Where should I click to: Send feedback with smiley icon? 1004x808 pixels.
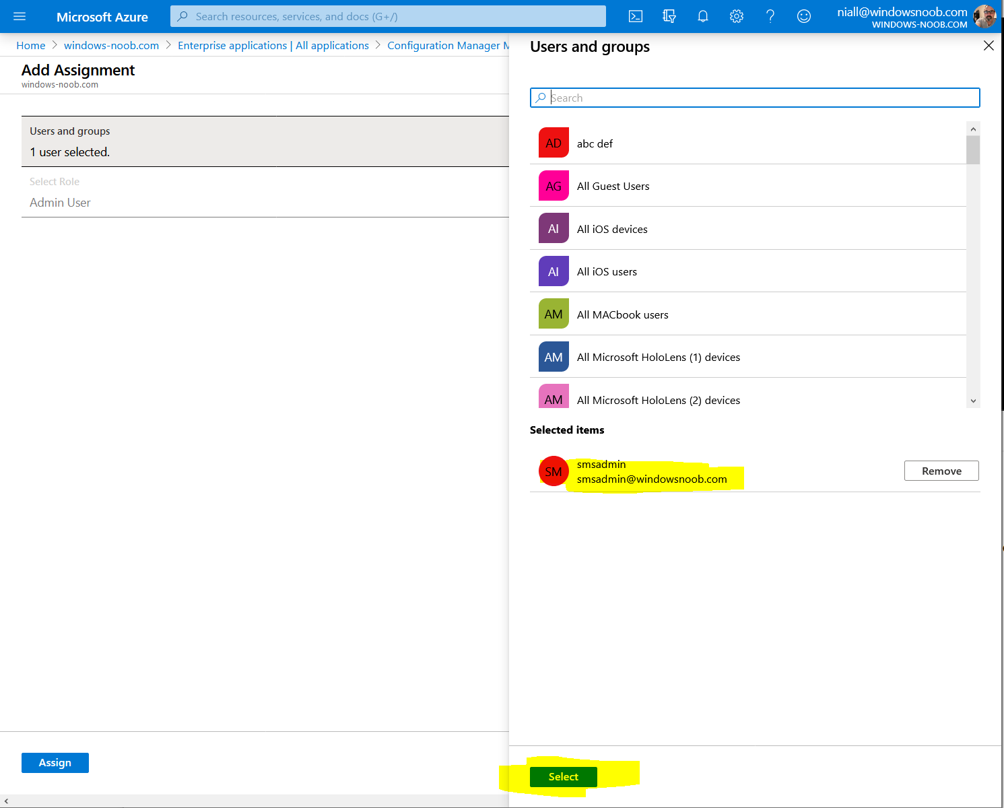coord(804,16)
